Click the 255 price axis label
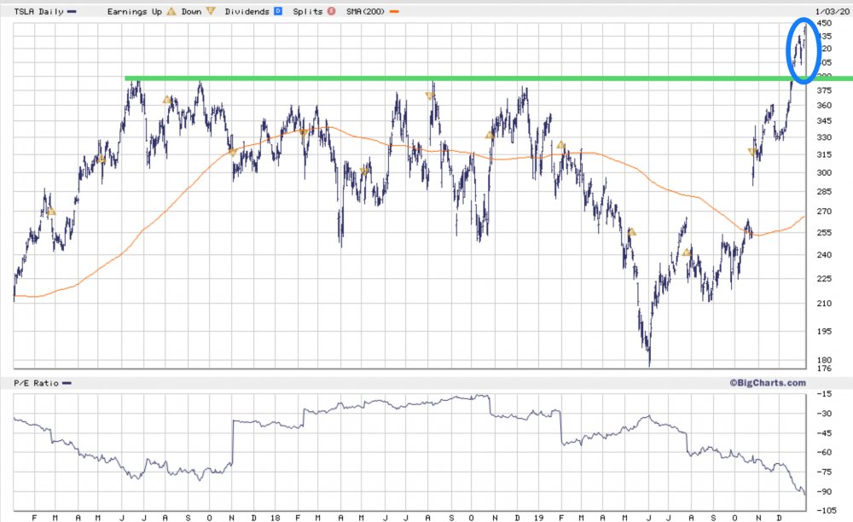The height and width of the screenshot is (522, 853). pos(824,232)
